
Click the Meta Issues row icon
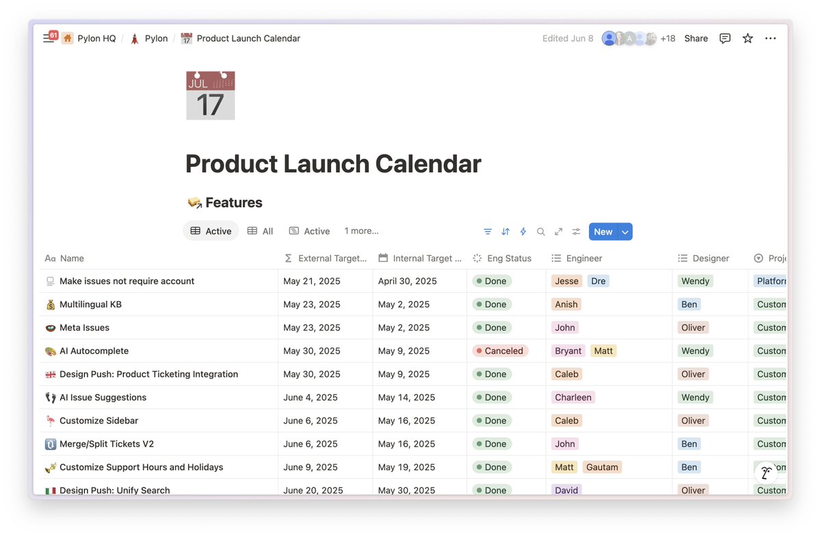point(50,328)
